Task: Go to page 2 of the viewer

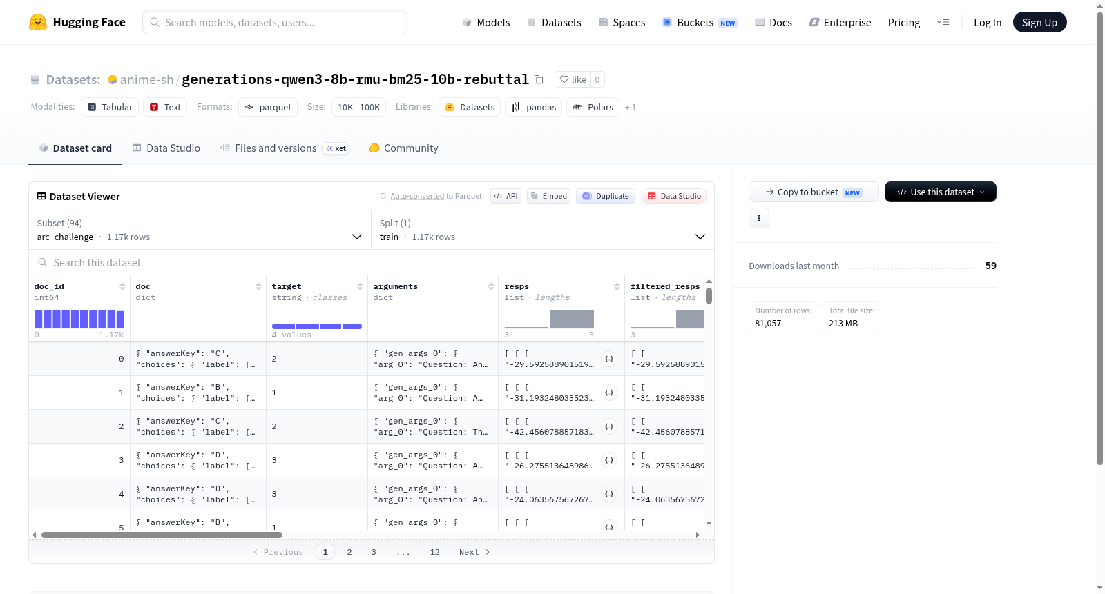Action: [x=349, y=552]
